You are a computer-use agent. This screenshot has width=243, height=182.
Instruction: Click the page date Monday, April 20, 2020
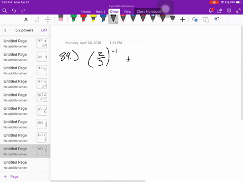point(83,43)
